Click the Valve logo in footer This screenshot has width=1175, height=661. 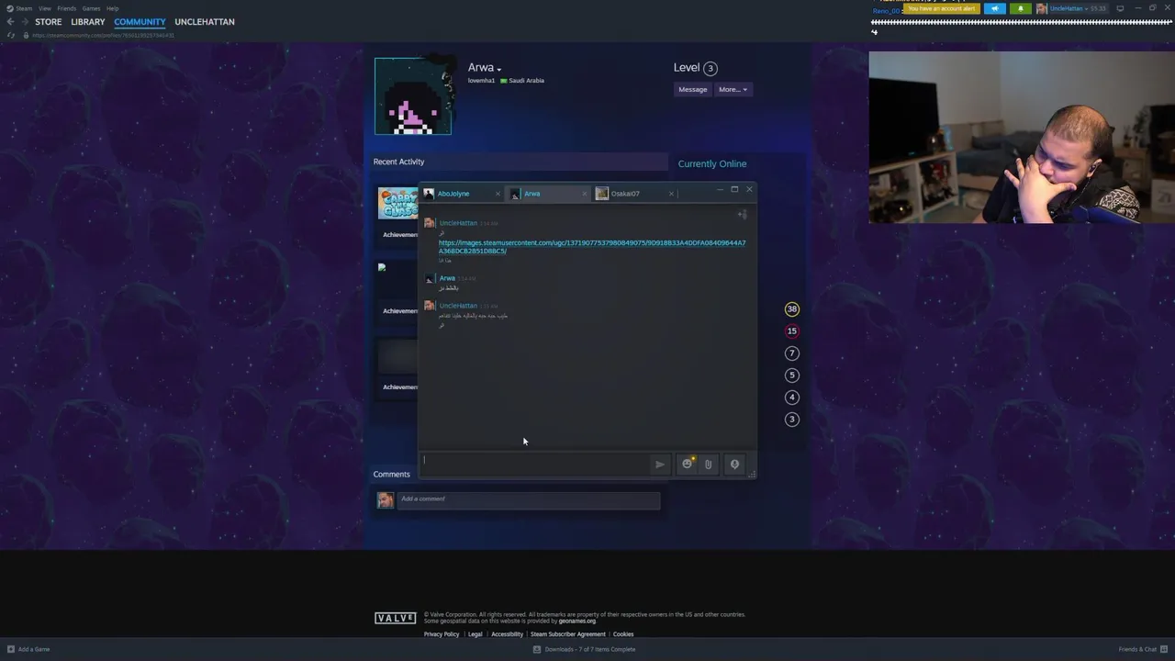pos(396,618)
